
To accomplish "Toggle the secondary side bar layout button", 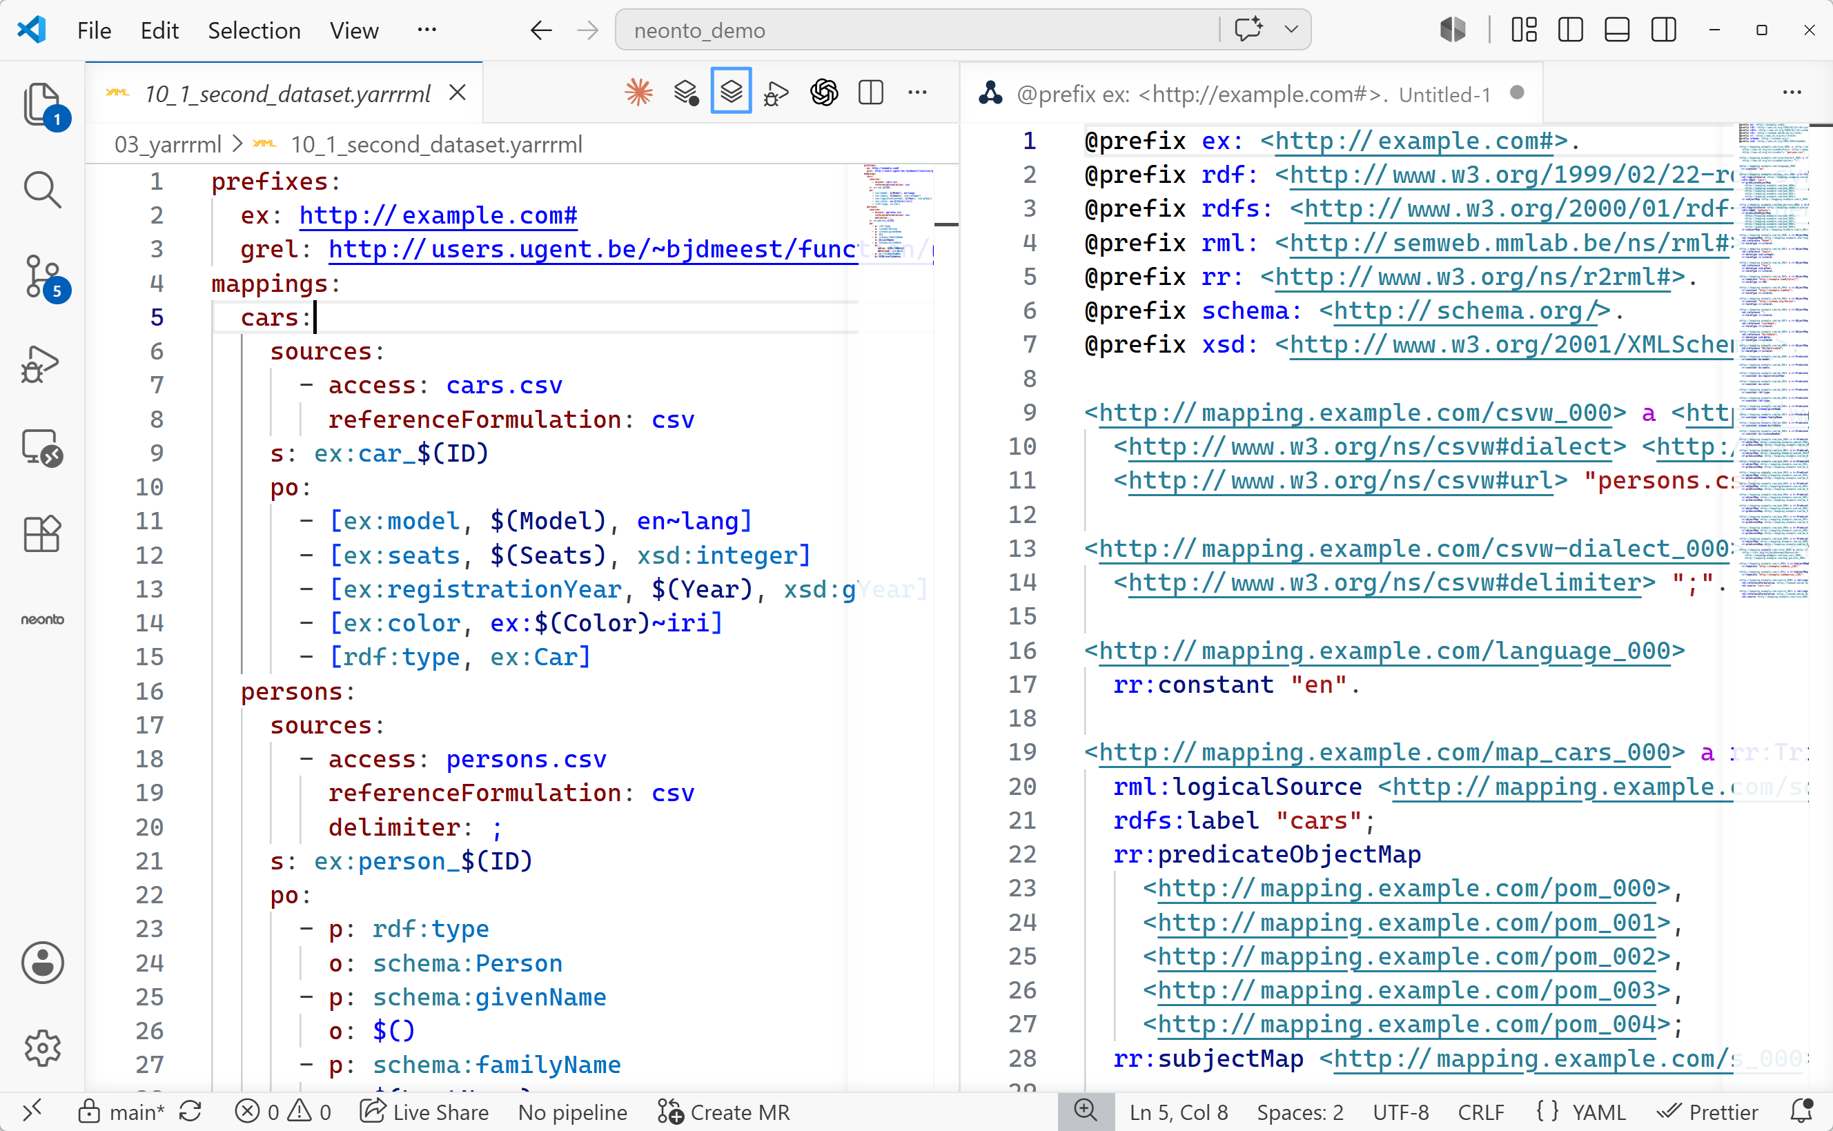I will [x=1663, y=30].
